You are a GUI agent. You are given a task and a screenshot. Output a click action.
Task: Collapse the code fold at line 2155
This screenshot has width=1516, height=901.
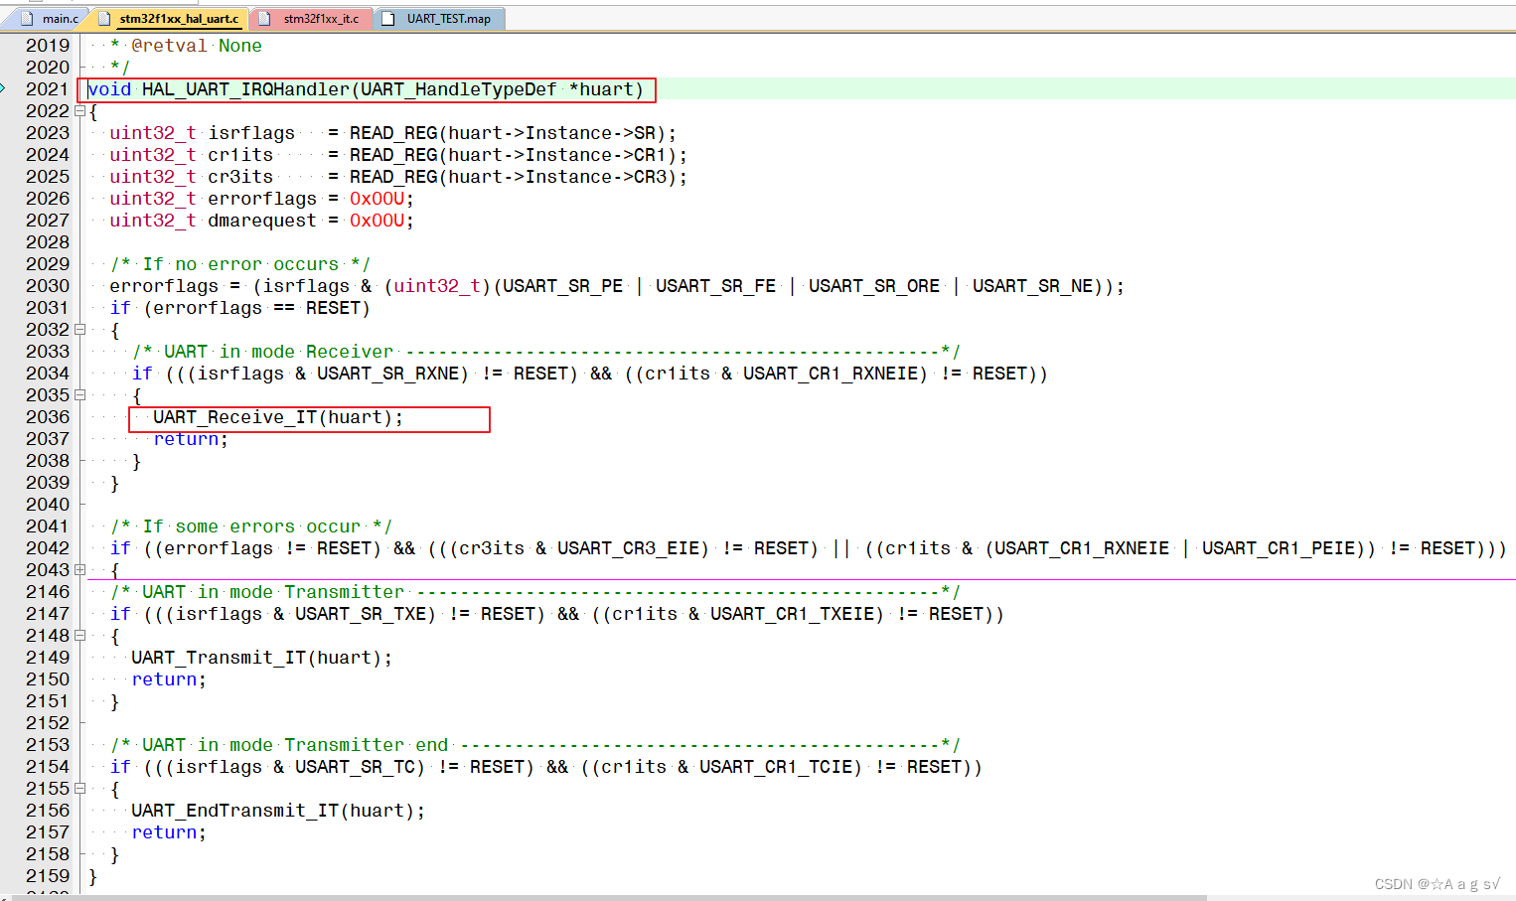click(80, 789)
